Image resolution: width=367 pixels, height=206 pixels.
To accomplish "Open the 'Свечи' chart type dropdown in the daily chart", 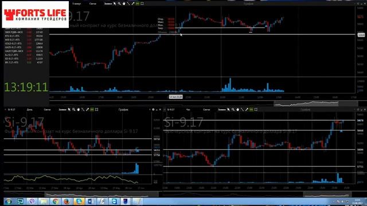I will point(47,109).
